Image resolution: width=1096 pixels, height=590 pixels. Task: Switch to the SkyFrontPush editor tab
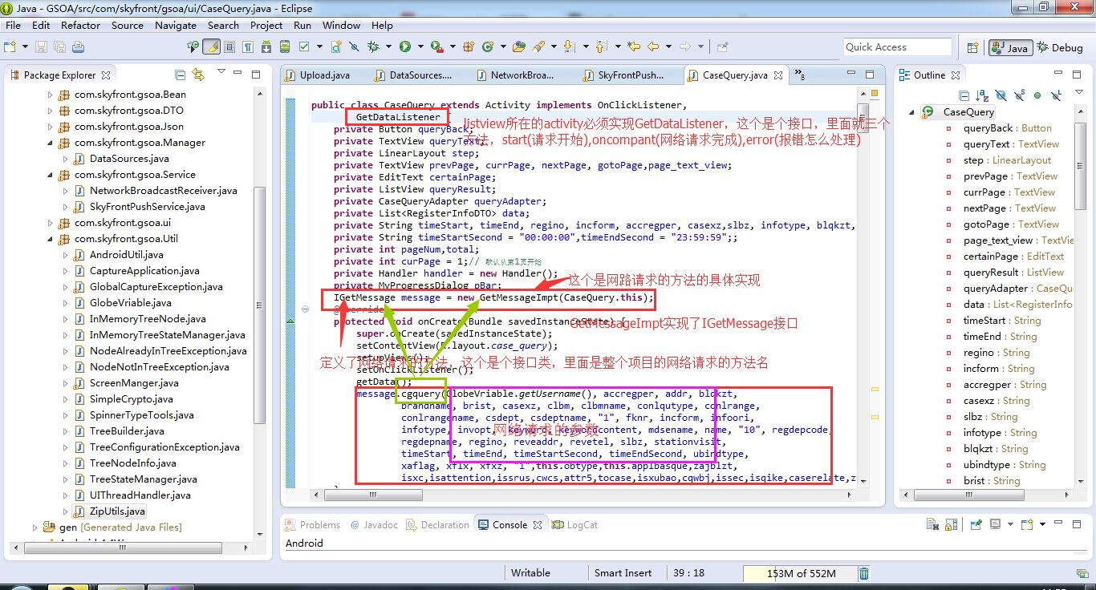click(624, 75)
